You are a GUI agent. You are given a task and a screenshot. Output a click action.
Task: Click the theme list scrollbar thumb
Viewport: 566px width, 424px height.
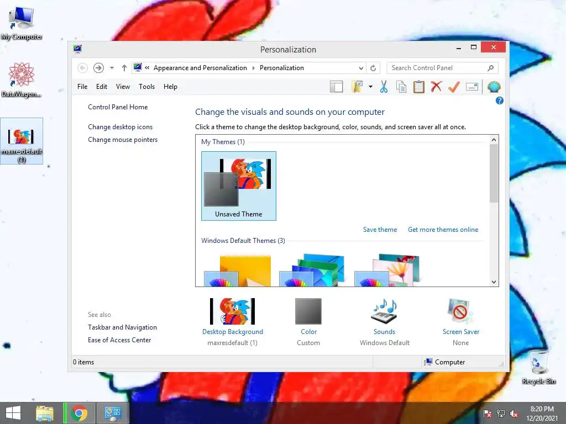coord(494,173)
